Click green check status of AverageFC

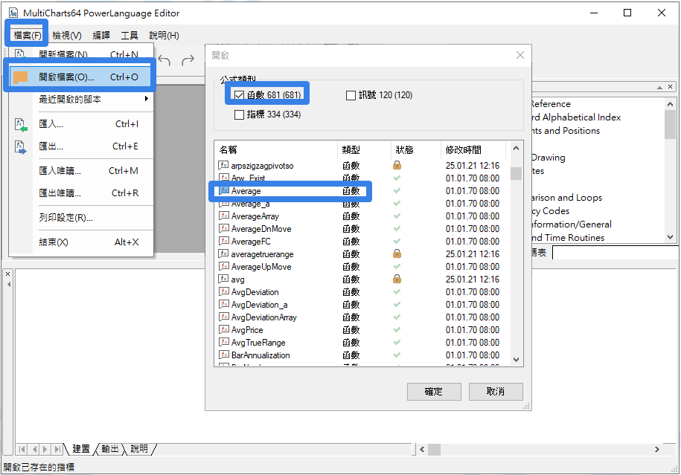(x=397, y=241)
